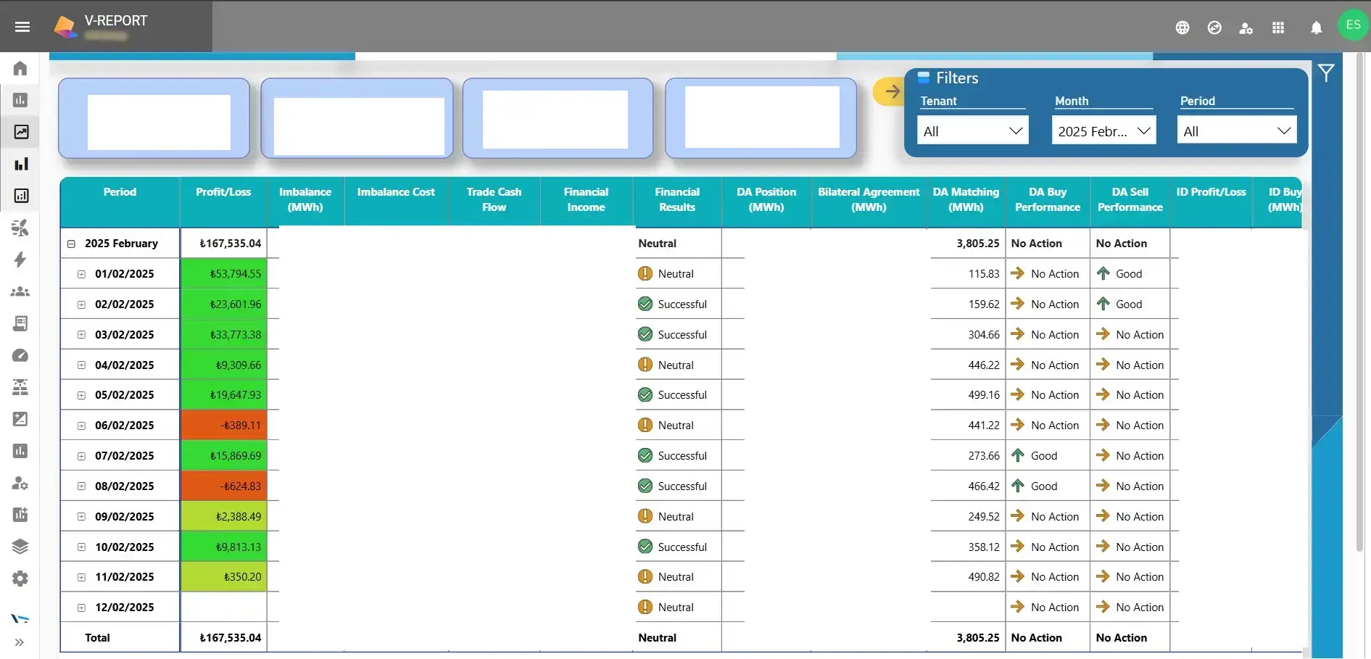
Task: Click the lightning bolt sidebar icon
Action: (20, 260)
